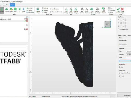Enable the Transparent Cuts checkbox
Image resolution: width=131 pixels, height=98 pixels.
coord(118,29)
